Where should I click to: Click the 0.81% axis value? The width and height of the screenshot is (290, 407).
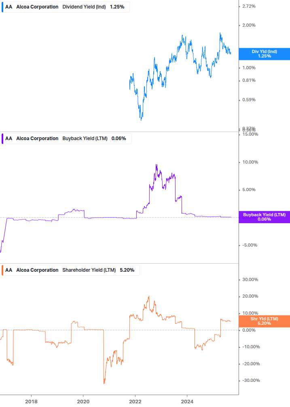coord(249,81)
